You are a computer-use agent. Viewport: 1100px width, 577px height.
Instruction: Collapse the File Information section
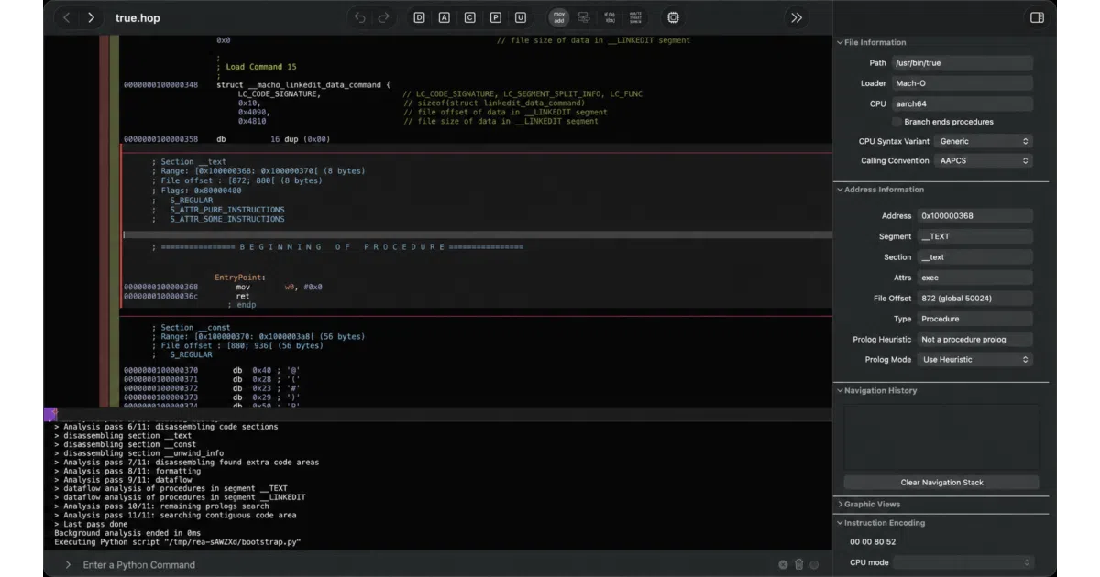click(x=840, y=42)
